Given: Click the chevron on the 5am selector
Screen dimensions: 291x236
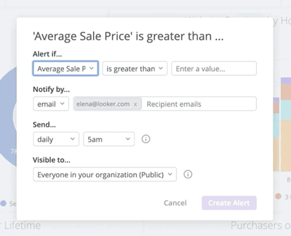Looking at the screenshot, I should (x=128, y=139).
